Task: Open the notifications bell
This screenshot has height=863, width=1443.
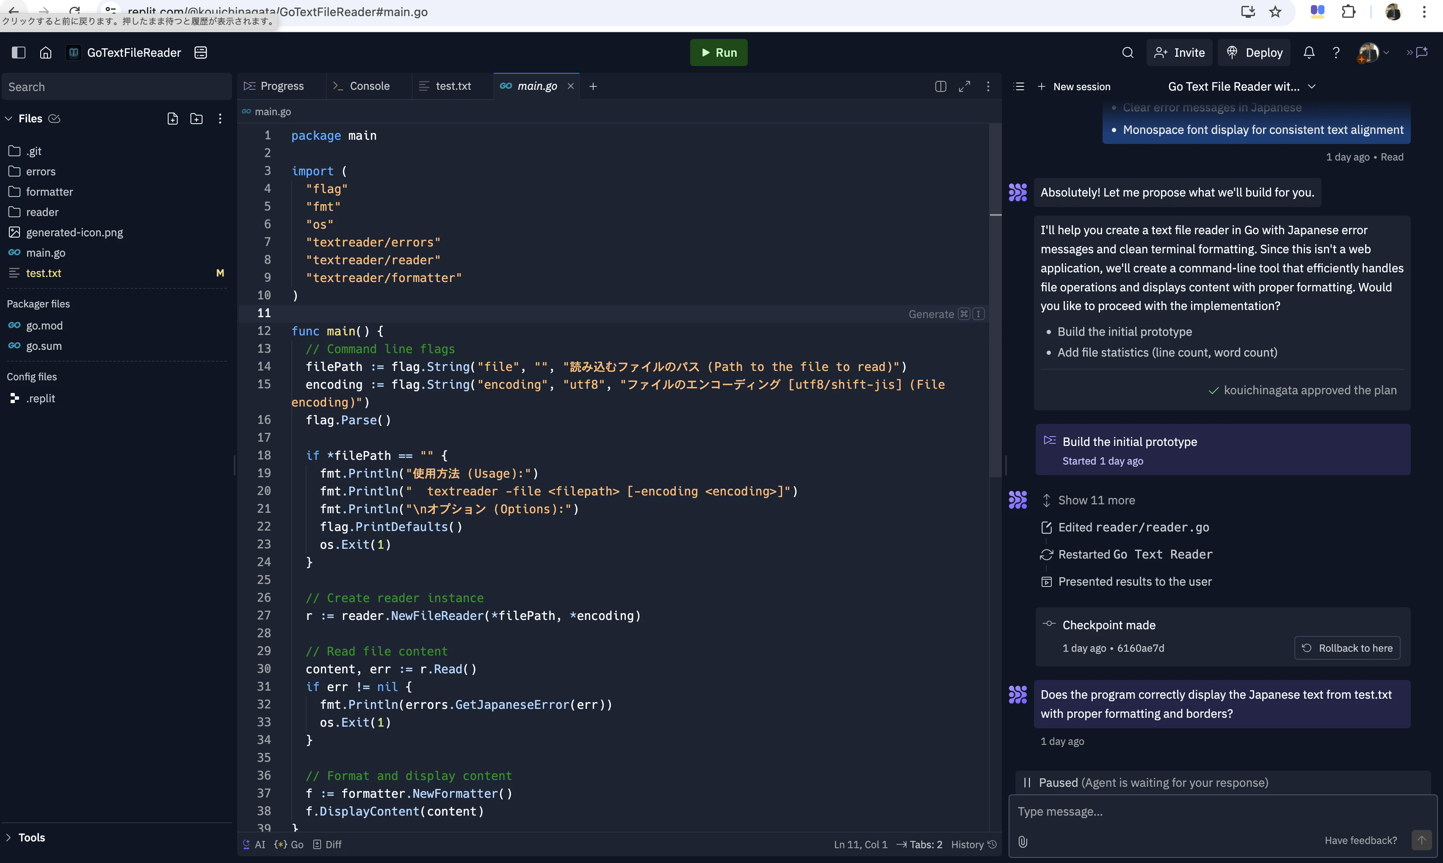Action: pos(1309,53)
